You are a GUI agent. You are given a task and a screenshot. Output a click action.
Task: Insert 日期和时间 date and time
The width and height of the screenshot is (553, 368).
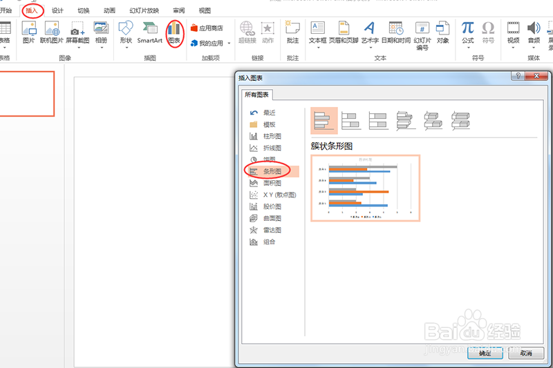[x=396, y=32]
